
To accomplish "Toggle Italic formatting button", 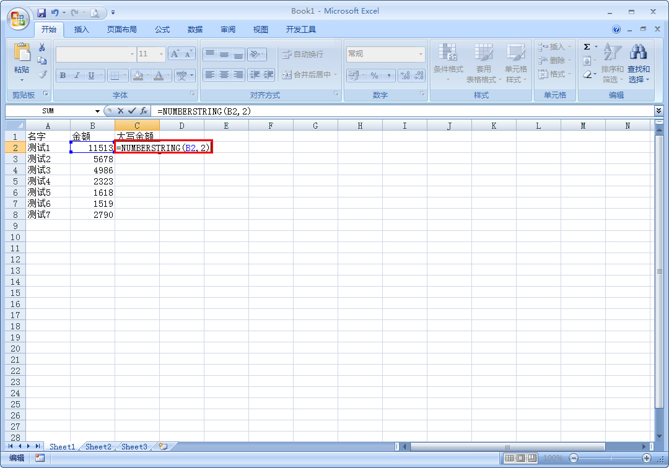I will click(77, 76).
